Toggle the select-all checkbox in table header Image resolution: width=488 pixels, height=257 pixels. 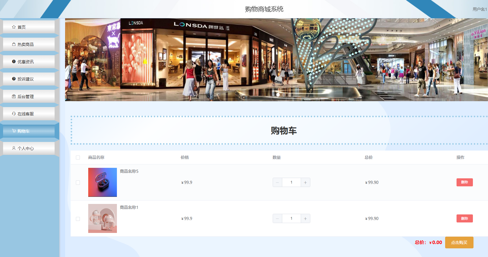pos(78,157)
